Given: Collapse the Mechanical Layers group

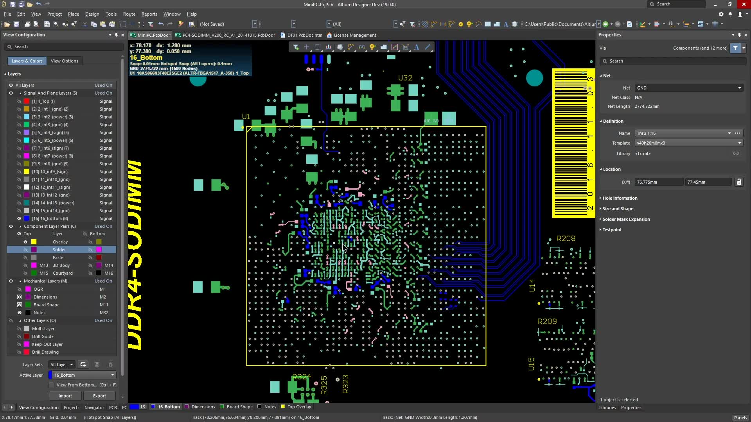Looking at the screenshot, I should coord(21,281).
